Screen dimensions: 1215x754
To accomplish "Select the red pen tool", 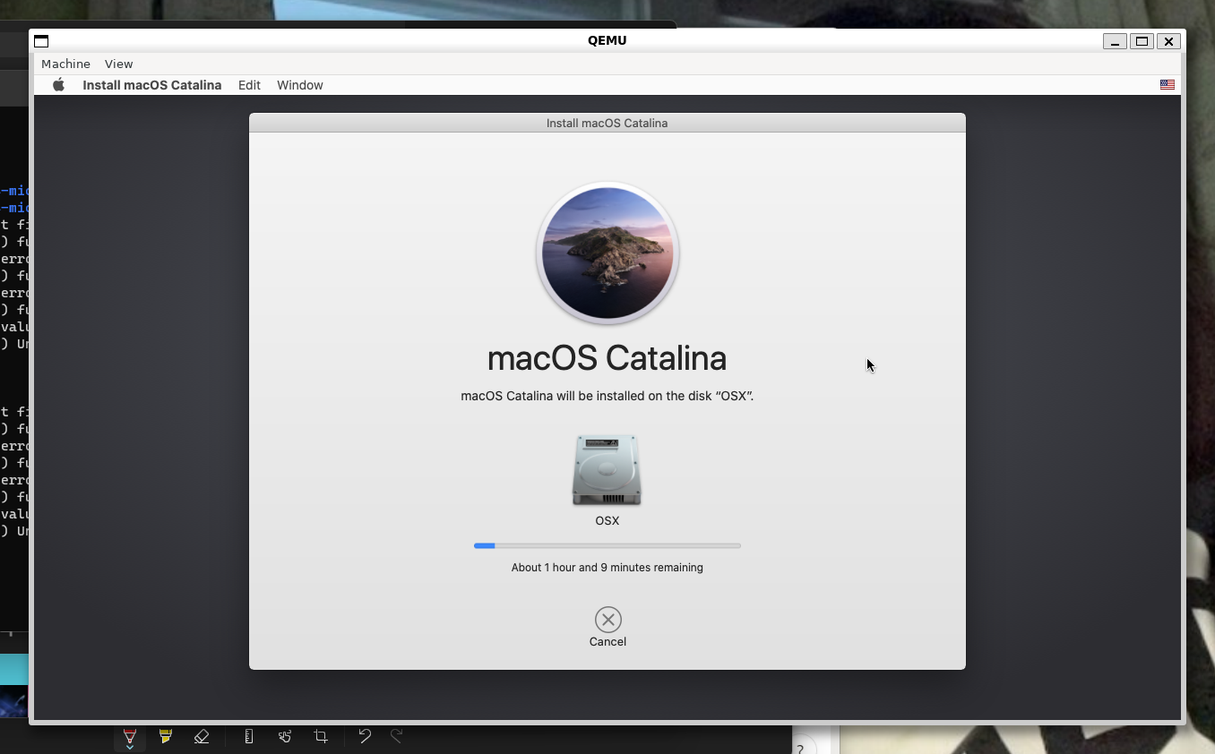I will click(130, 737).
